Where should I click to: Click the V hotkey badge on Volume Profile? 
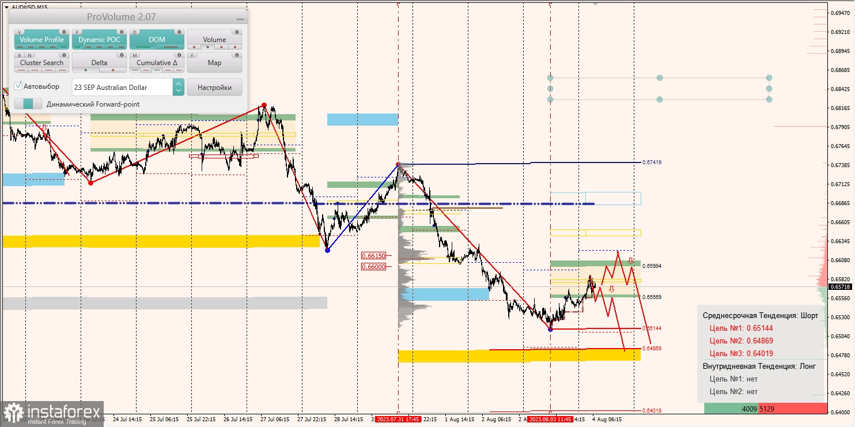(x=20, y=32)
